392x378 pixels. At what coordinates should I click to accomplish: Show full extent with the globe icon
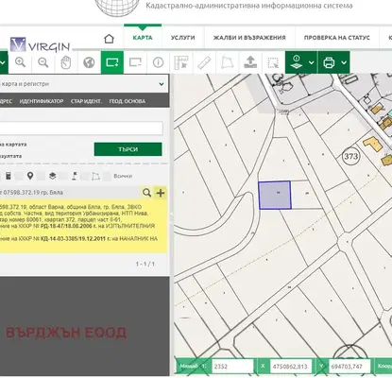click(89, 62)
